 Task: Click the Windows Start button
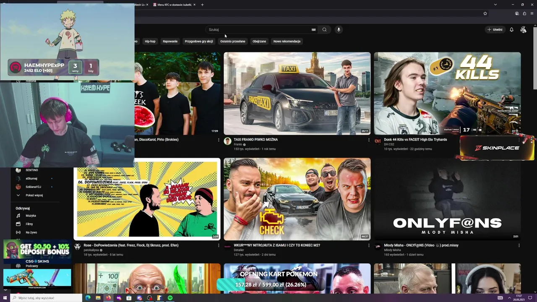point(5,298)
